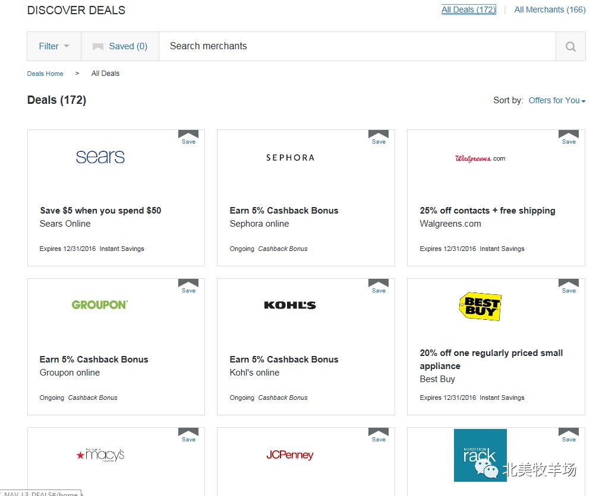Open Saved (0) deals list

pyautogui.click(x=120, y=46)
